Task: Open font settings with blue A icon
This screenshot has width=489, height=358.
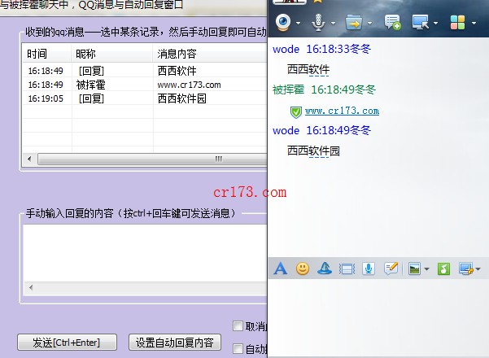Action: (x=281, y=268)
